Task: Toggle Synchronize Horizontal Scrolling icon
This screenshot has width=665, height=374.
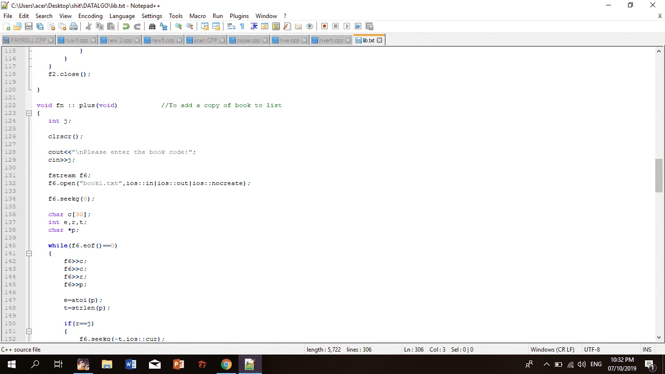Action: [216, 26]
